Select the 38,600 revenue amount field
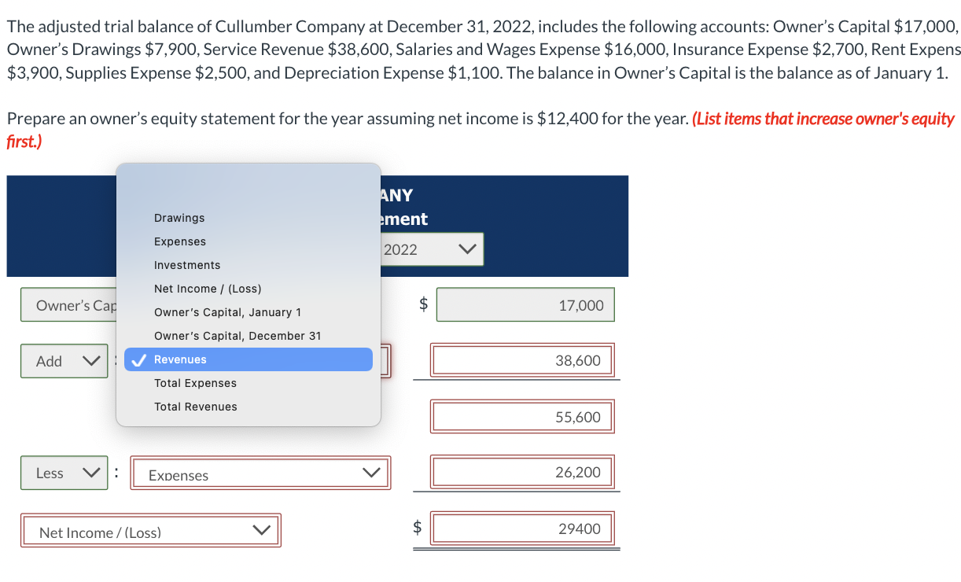 click(x=522, y=359)
